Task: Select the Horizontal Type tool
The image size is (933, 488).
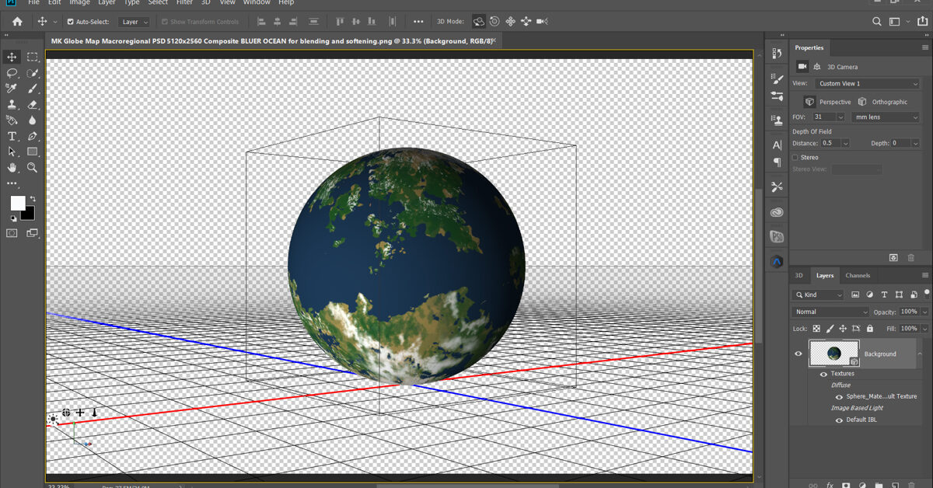Action: coord(12,136)
